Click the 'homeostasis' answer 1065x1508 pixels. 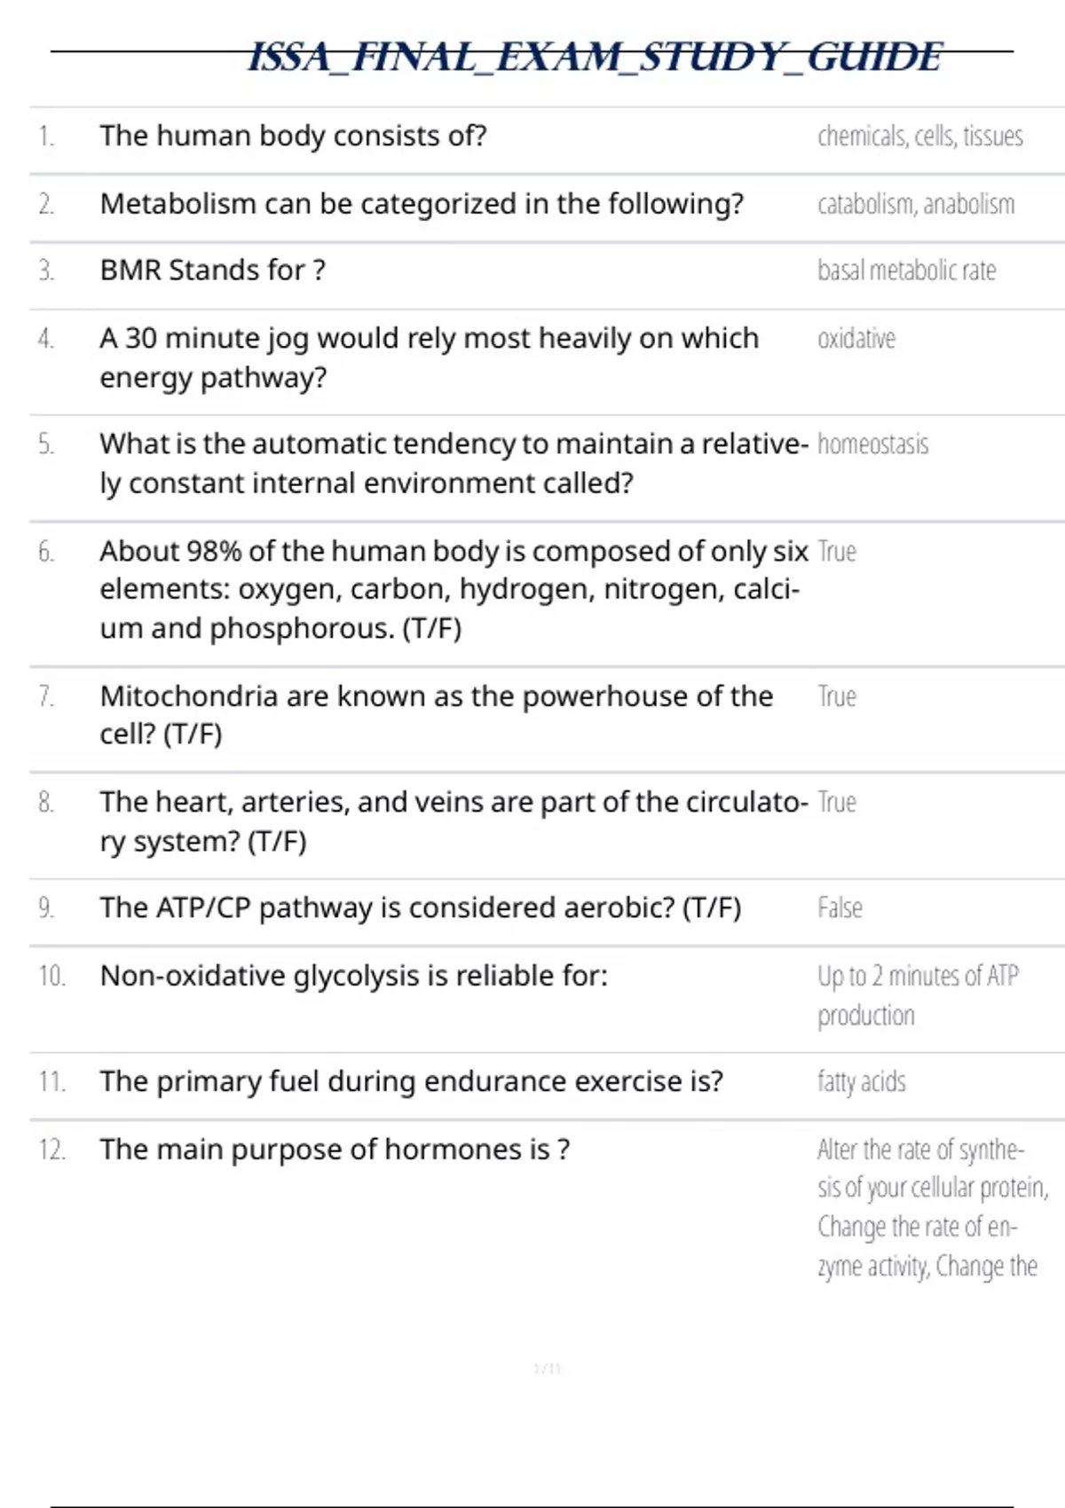pos(873,444)
